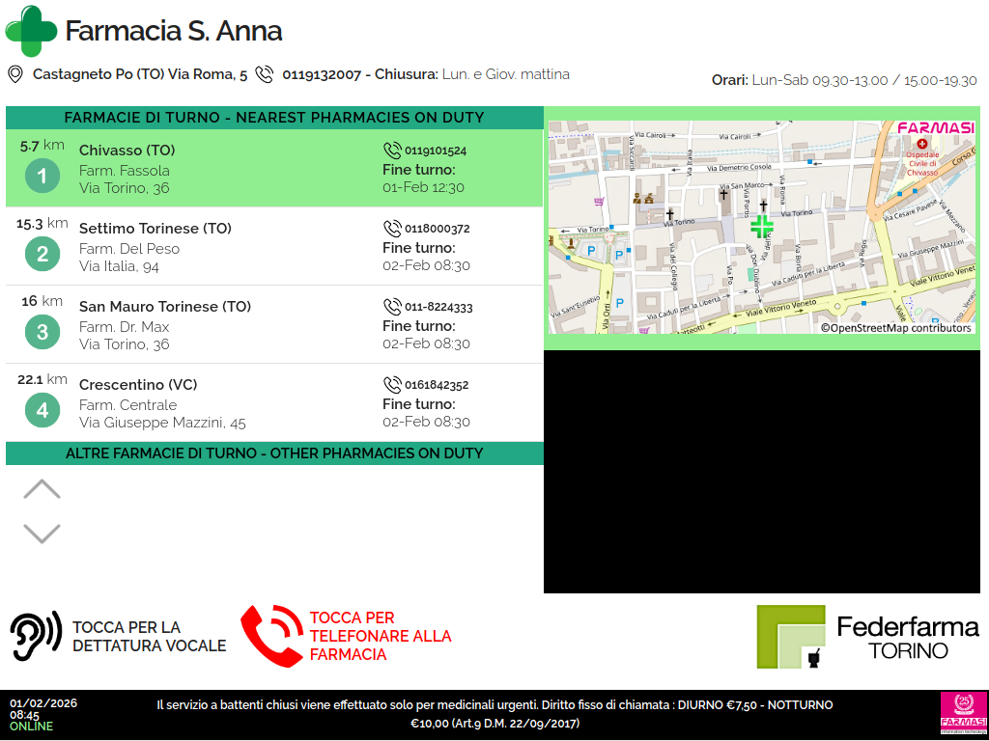Tap the ear icon for voice dictation
The image size is (989, 741).
pos(36,636)
